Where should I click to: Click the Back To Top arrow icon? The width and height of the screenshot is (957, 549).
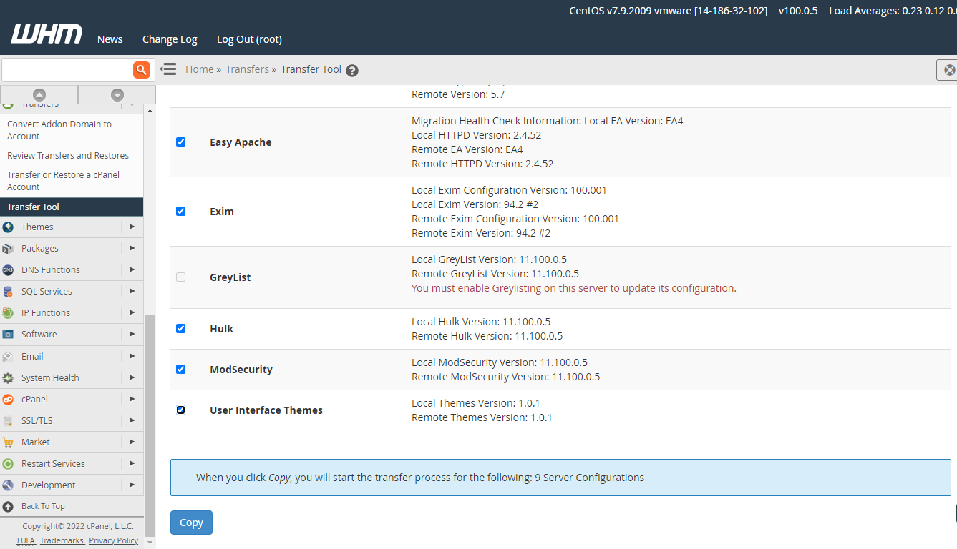[8, 506]
